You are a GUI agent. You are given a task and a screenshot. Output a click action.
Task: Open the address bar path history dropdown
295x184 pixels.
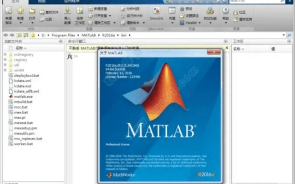coord(283,35)
